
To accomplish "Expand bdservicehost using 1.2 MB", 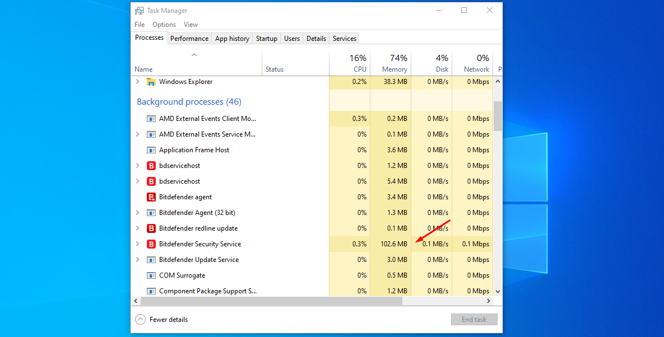I will (138, 165).
